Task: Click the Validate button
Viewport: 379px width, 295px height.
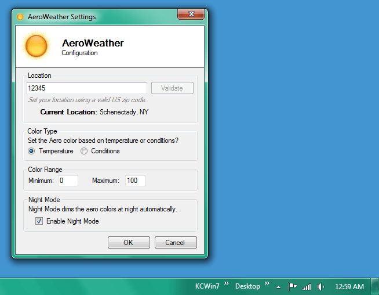Action: click(x=172, y=88)
